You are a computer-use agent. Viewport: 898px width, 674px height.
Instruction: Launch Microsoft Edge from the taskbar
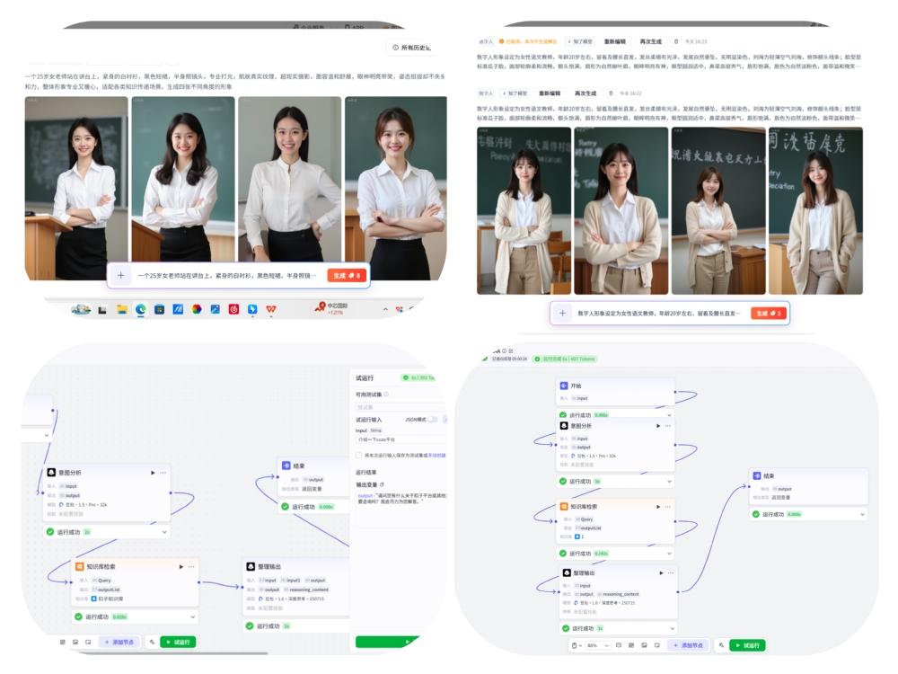(x=141, y=309)
